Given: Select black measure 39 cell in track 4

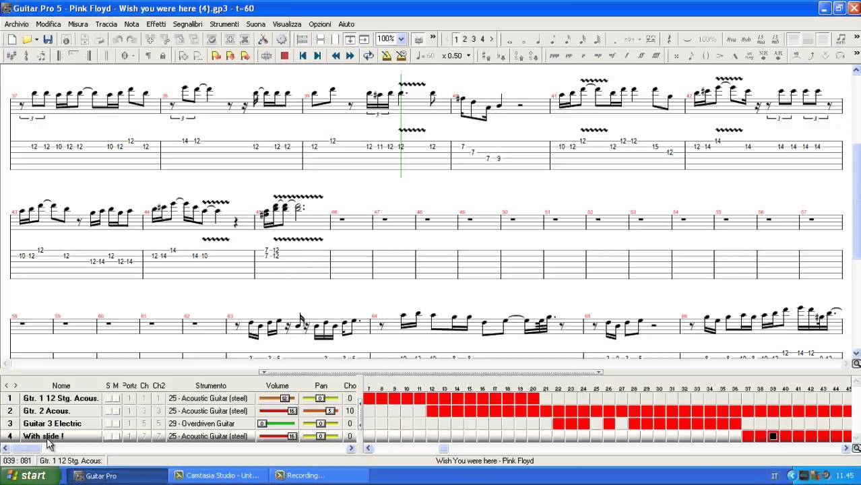Looking at the screenshot, I should click(x=773, y=437).
